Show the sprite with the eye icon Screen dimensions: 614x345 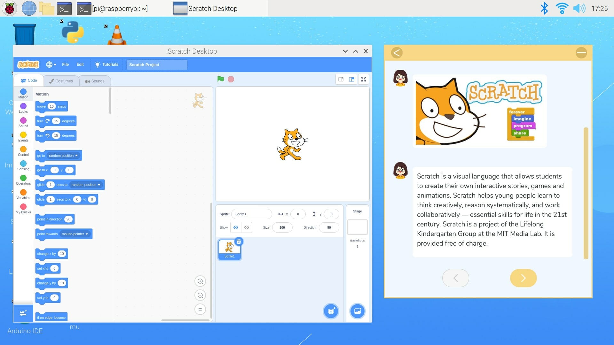pyautogui.click(x=236, y=227)
